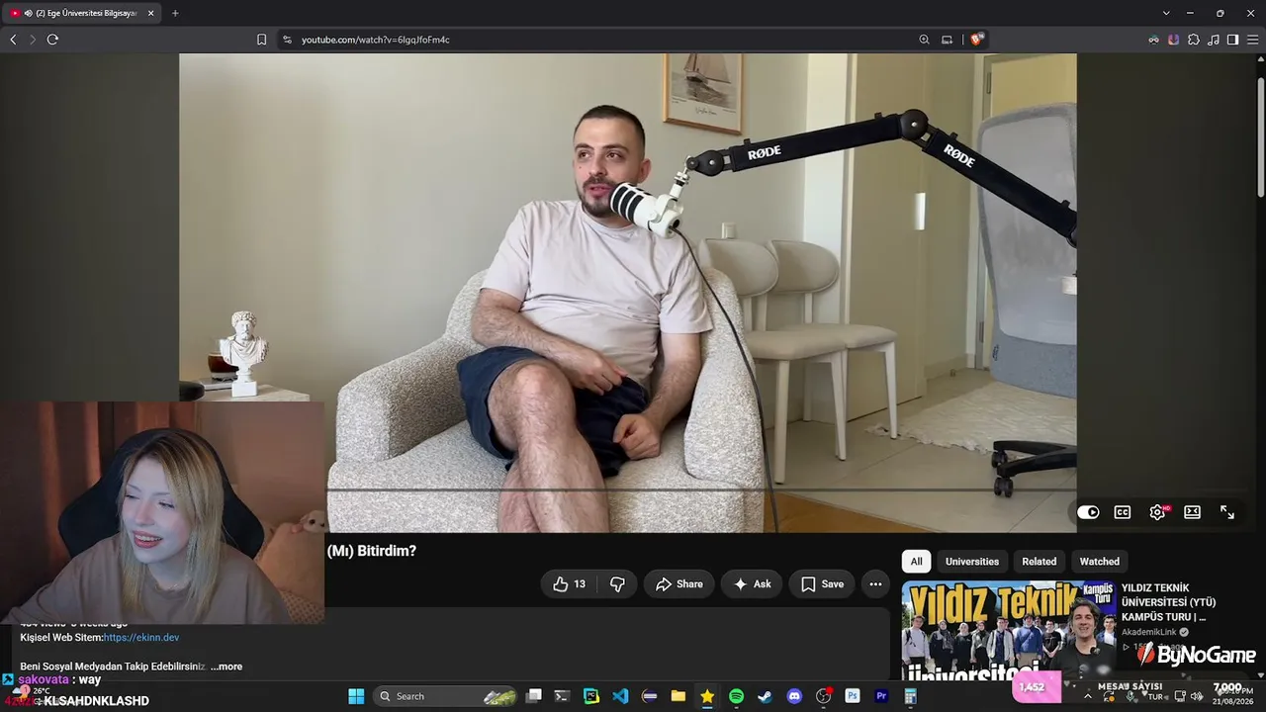This screenshot has height=712, width=1266.
Task: Click the music note media control icon
Action: (x=1214, y=40)
